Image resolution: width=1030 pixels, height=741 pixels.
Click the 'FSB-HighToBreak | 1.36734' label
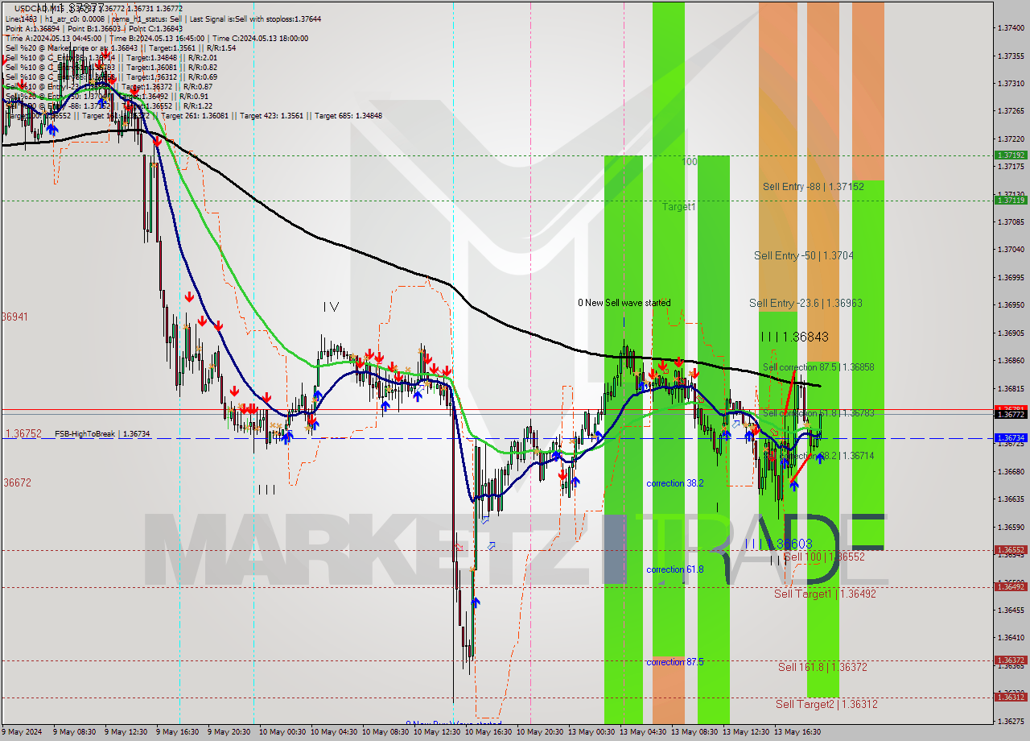tap(102, 434)
